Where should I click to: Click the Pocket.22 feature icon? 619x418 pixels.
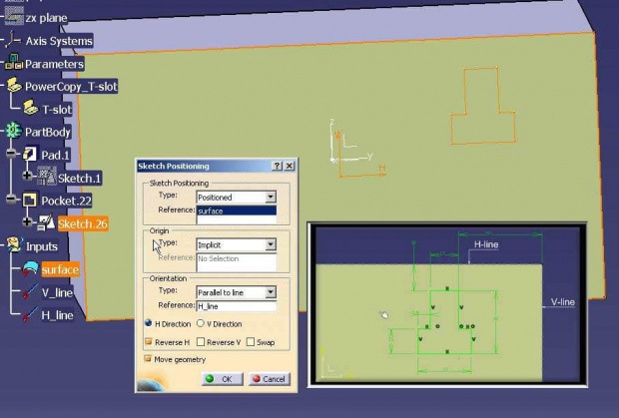coord(30,201)
